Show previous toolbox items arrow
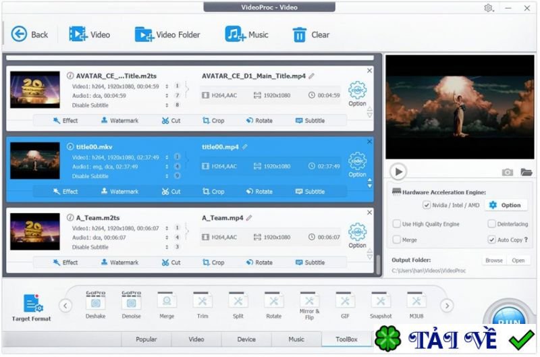This screenshot has height=357, width=540. coord(65,305)
